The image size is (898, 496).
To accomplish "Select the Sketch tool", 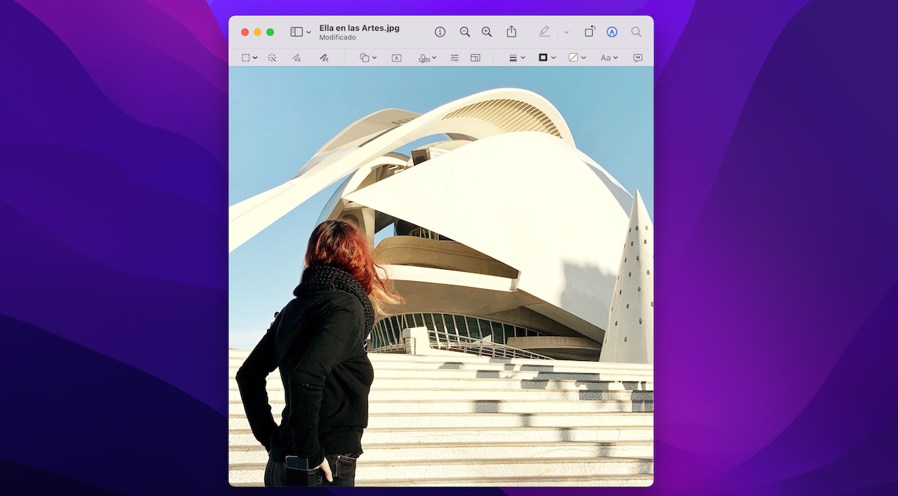I will tap(296, 57).
